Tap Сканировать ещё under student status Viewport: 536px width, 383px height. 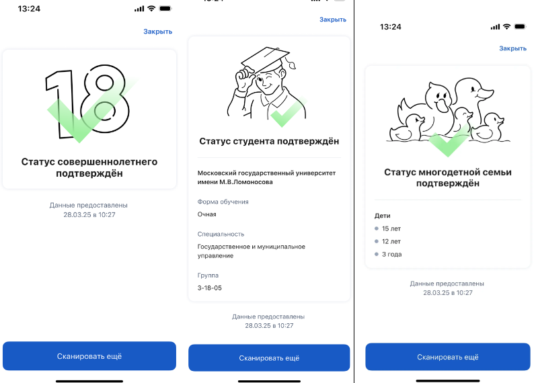269,357
